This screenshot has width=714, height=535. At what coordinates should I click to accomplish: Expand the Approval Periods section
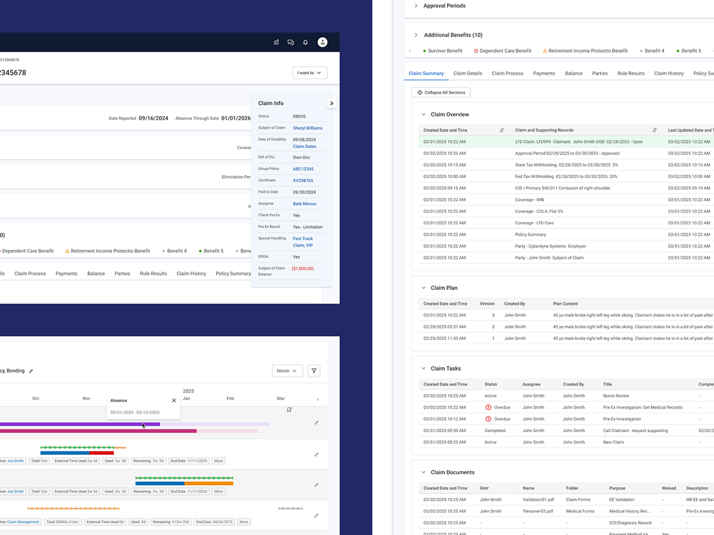point(416,6)
